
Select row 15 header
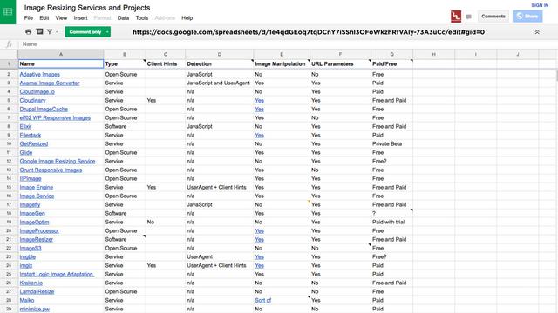(x=9, y=187)
